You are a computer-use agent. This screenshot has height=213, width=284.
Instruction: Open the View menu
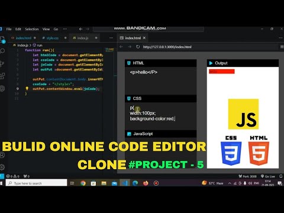(x=46, y=29)
